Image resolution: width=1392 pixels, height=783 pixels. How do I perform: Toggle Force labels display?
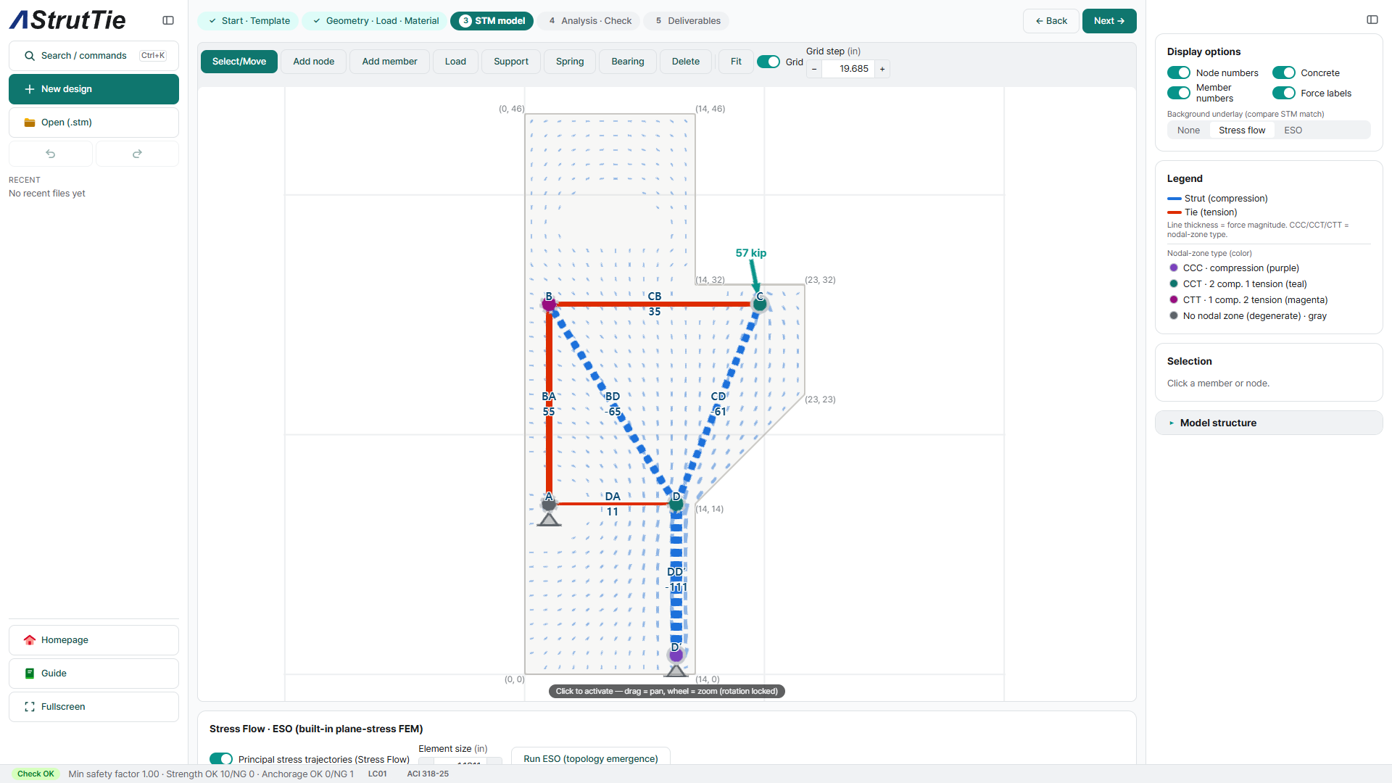(x=1283, y=93)
